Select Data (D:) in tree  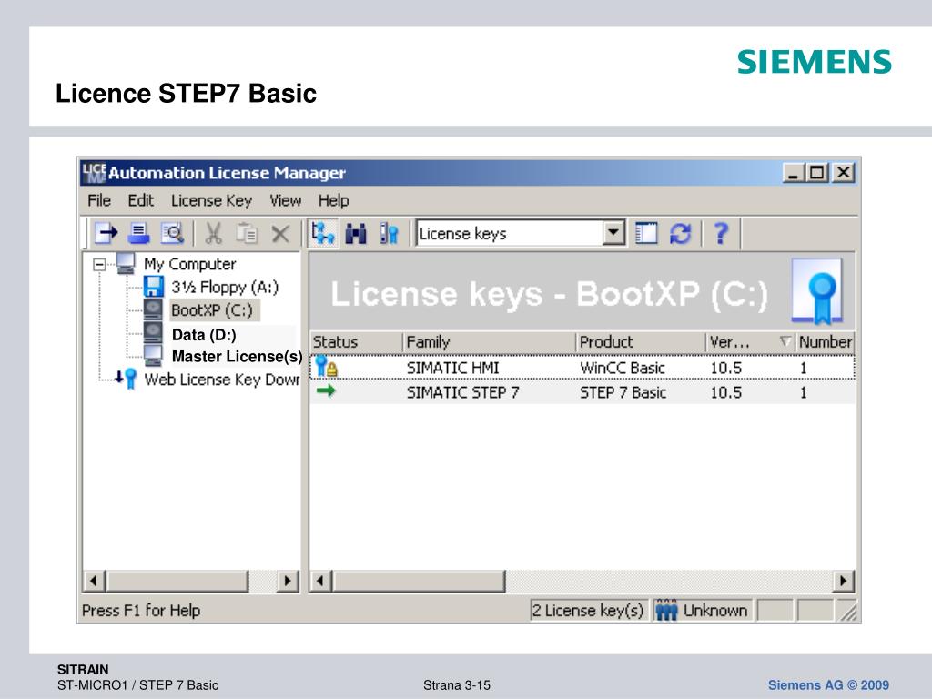pyautogui.click(x=204, y=335)
